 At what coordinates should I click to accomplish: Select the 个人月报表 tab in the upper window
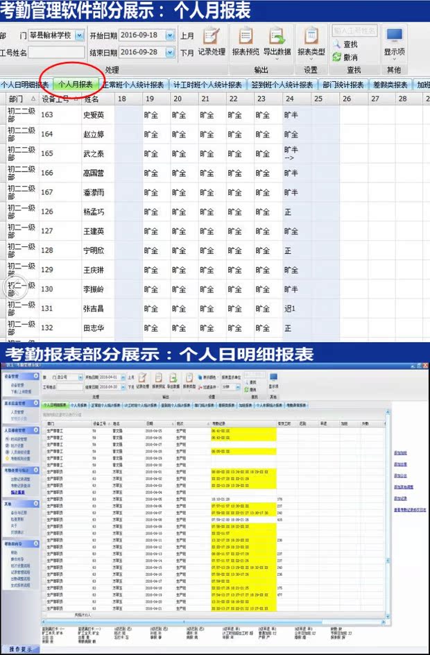tap(76, 85)
